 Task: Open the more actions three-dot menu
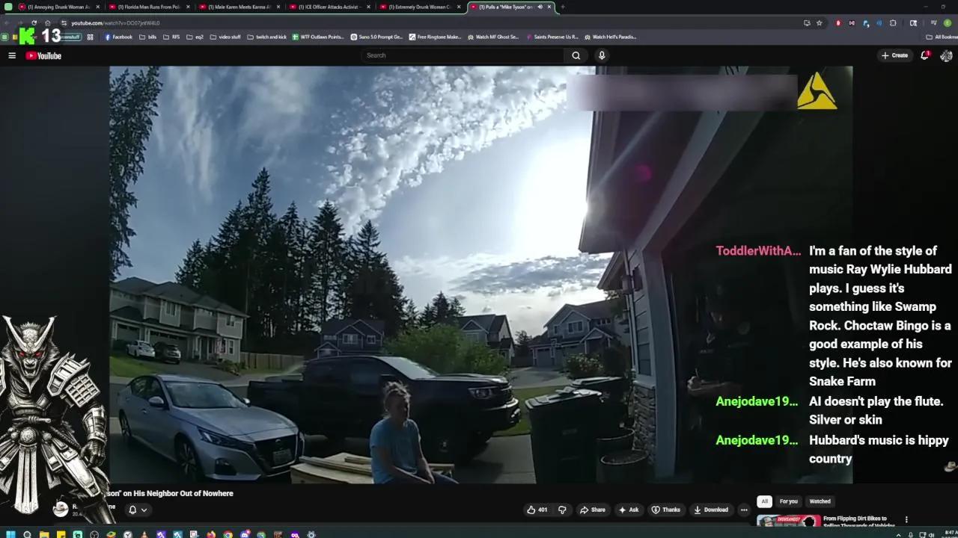(743, 509)
